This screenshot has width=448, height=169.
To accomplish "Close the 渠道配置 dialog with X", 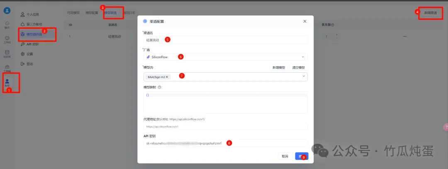I will (305, 21).
